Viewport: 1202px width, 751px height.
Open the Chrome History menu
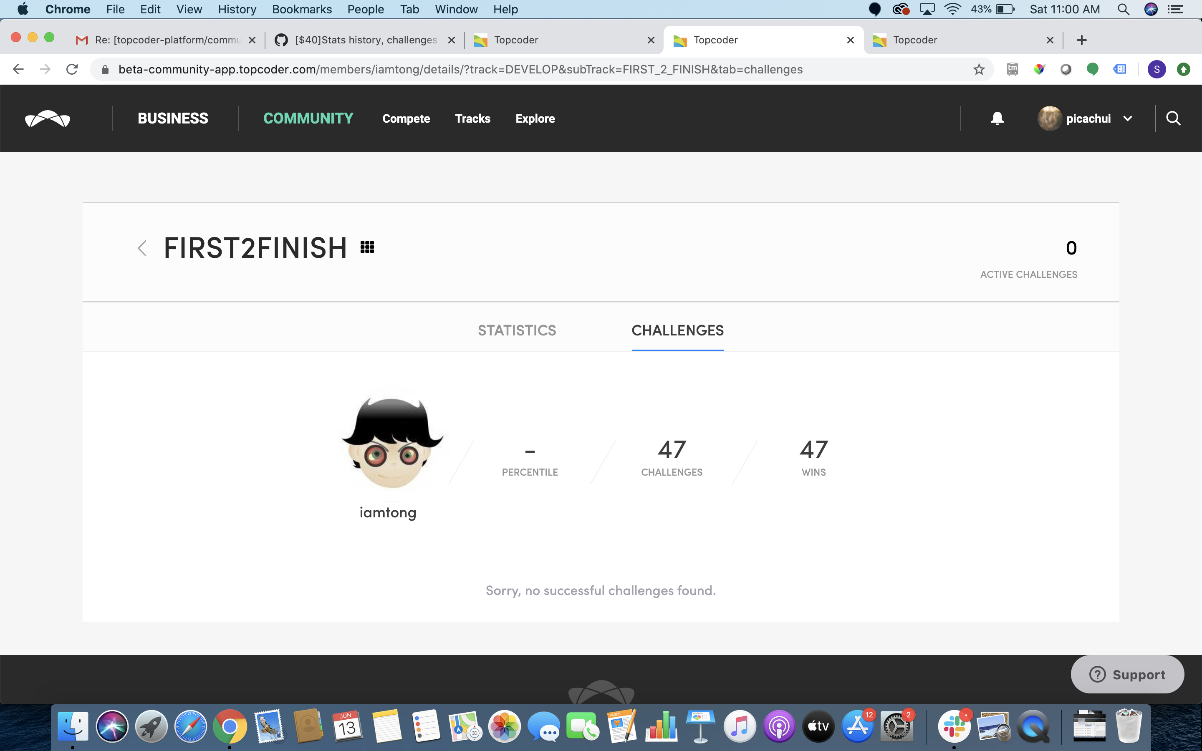[x=237, y=10]
